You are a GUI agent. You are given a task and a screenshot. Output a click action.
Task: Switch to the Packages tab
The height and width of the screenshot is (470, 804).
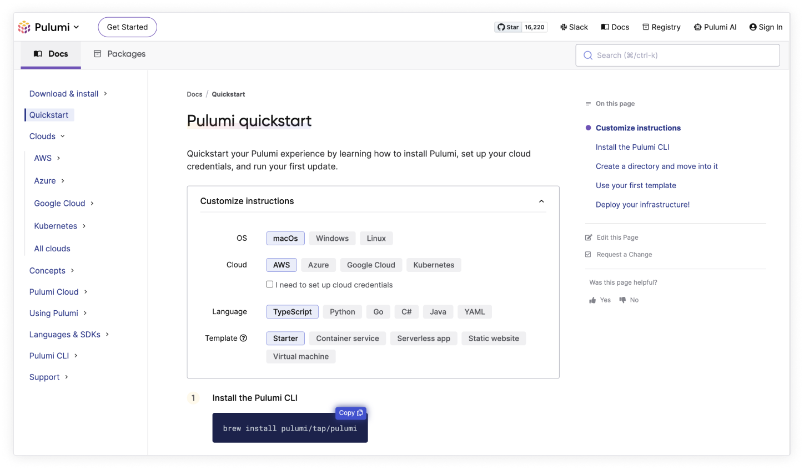[119, 54]
